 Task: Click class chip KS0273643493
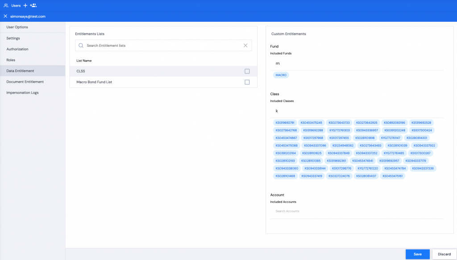pyautogui.click(x=370, y=146)
